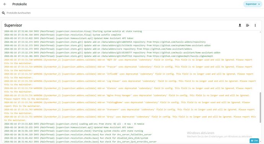This screenshot has height=144, width=264.
Task: Select the 'Overseerr' codenotary warning line
Action: (129, 111)
